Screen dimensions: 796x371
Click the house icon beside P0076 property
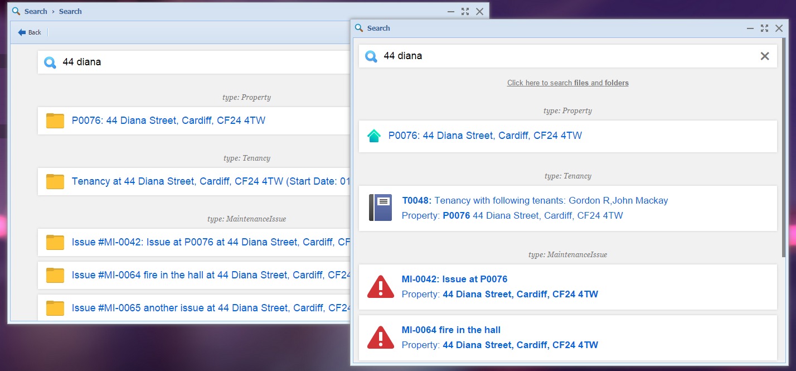pos(374,136)
